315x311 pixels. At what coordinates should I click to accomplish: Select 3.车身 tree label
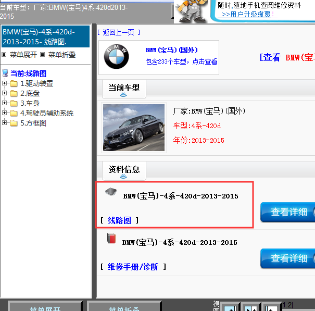coord(30,103)
